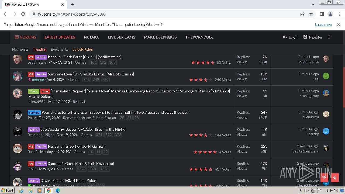
Task: Open Learn more link about Chrome updates
Action: (x=323, y=25)
